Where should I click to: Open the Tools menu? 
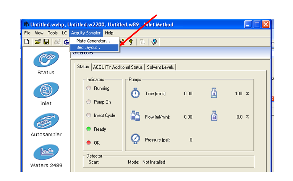(x=53, y=33)
